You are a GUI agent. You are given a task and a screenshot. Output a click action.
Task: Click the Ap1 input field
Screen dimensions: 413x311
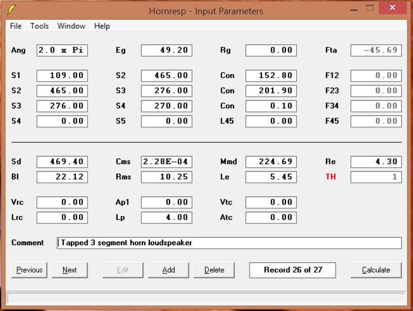pyautogui.click(x=167, y=203)
